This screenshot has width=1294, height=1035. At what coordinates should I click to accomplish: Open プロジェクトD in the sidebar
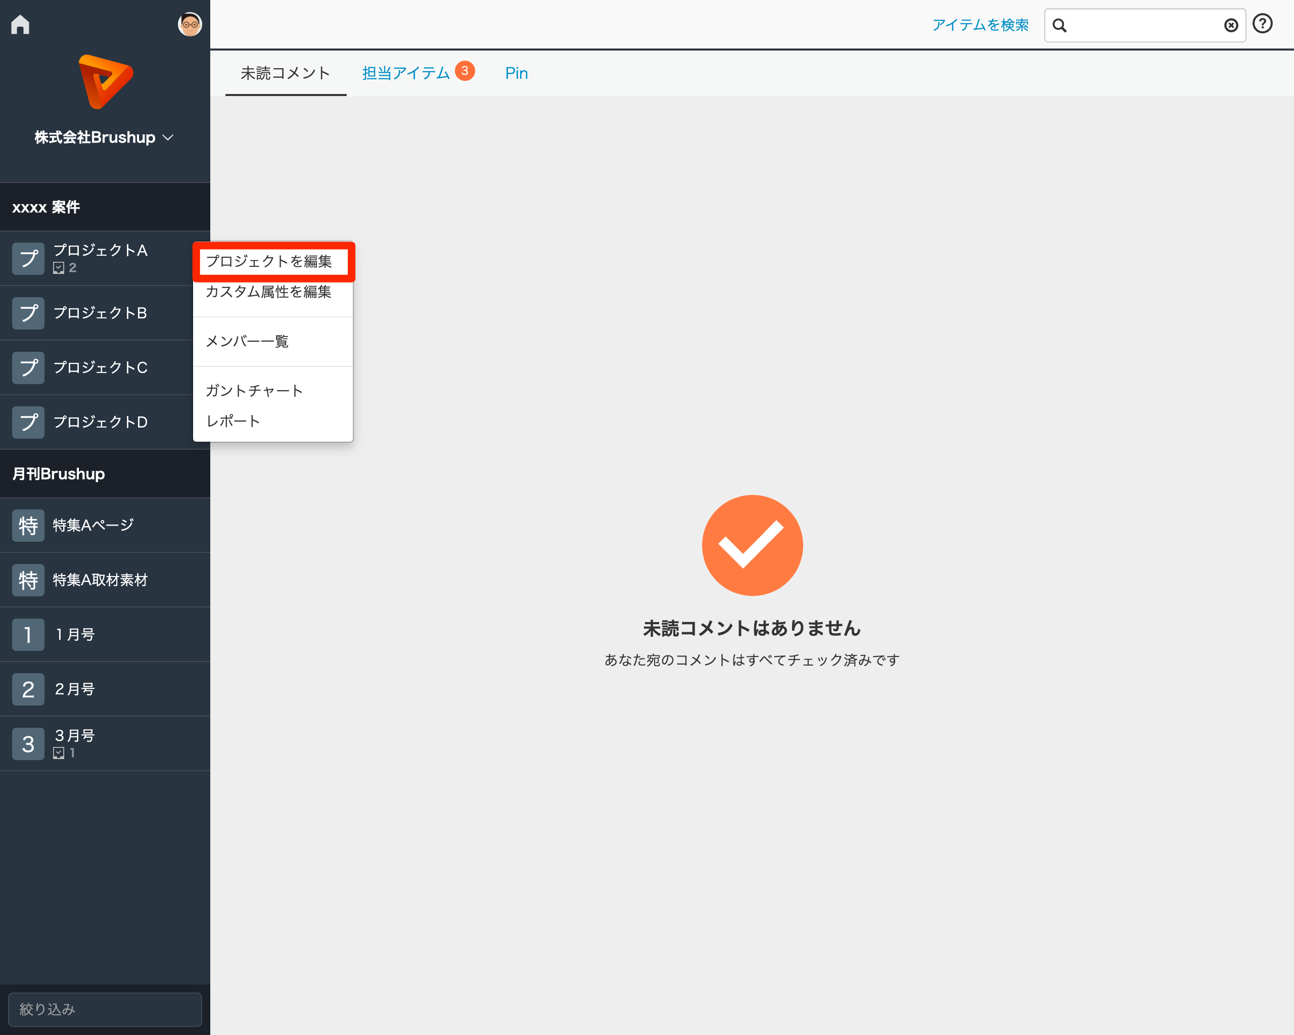click(x=105, y=422)
